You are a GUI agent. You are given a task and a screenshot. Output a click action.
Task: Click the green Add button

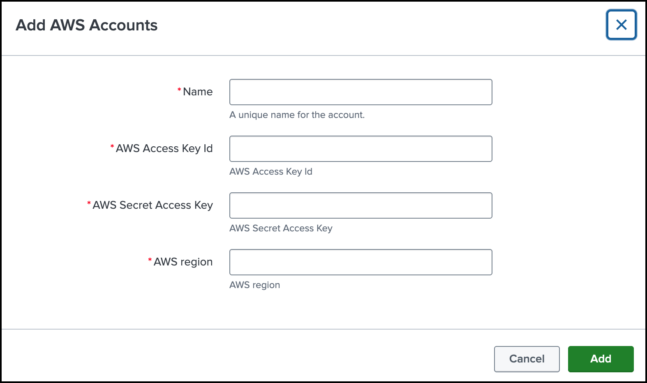pyautogui.click(x=601, y=359)
